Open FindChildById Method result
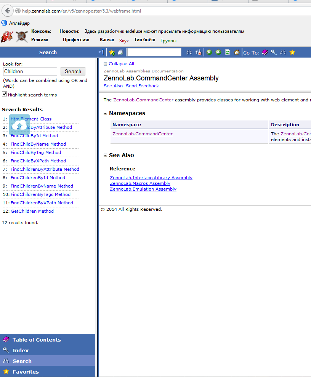This screenshot has width=311, height=377. [x=34, y=136]
